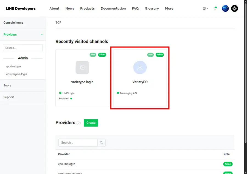
Task: Click the LINE Login type icon
Action: (60, 93)
